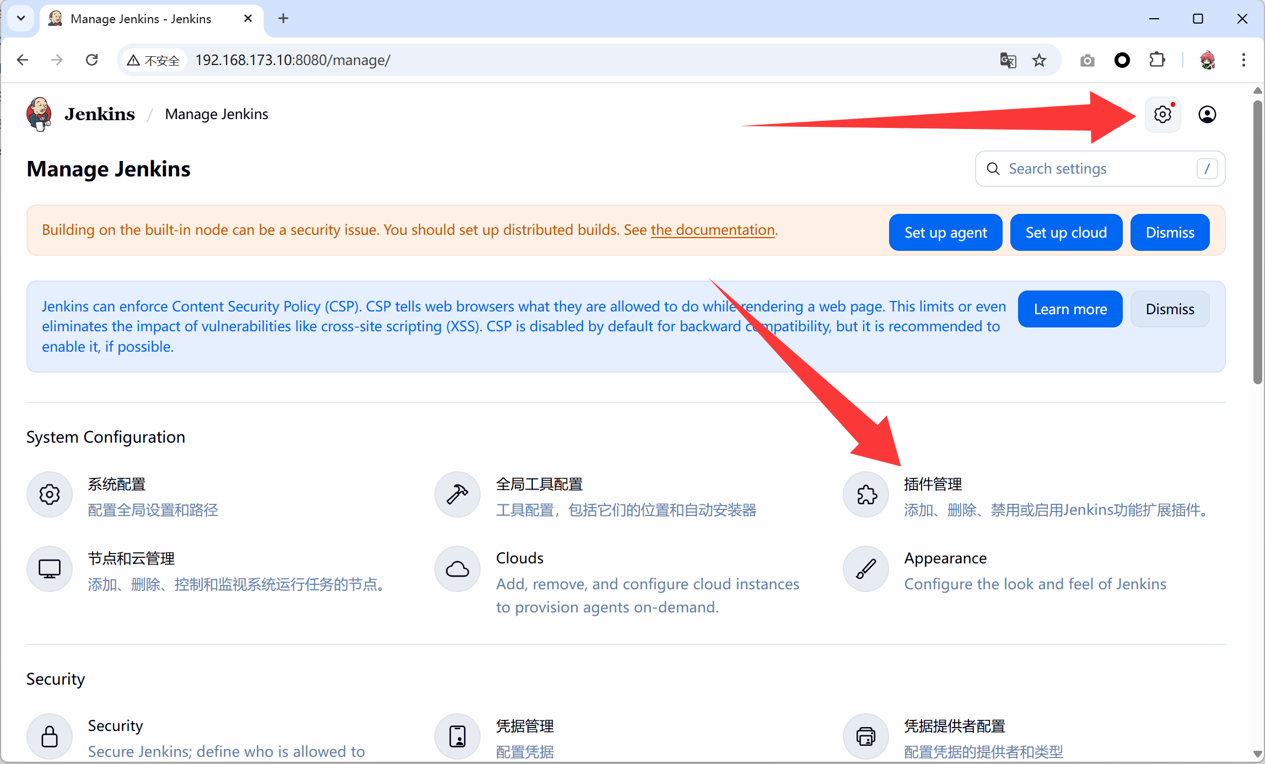
Task: Select the Manage Jenkins browser tab
Action: pos(141,19)
